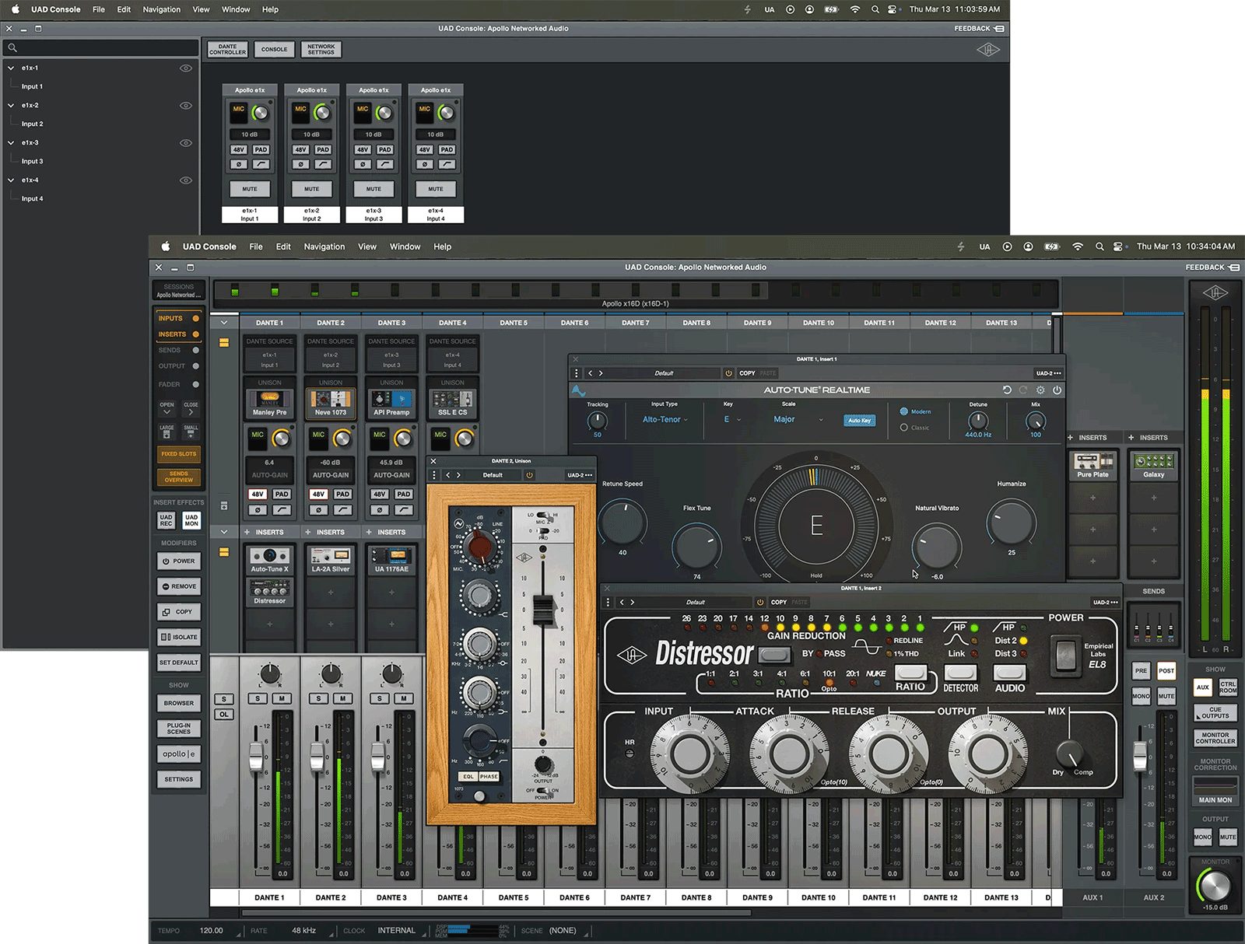The image size is (1245, 944).
Task: Click the DANTE 1 channel fader handle
Action: pyautogui.click(x=256, y=756)
